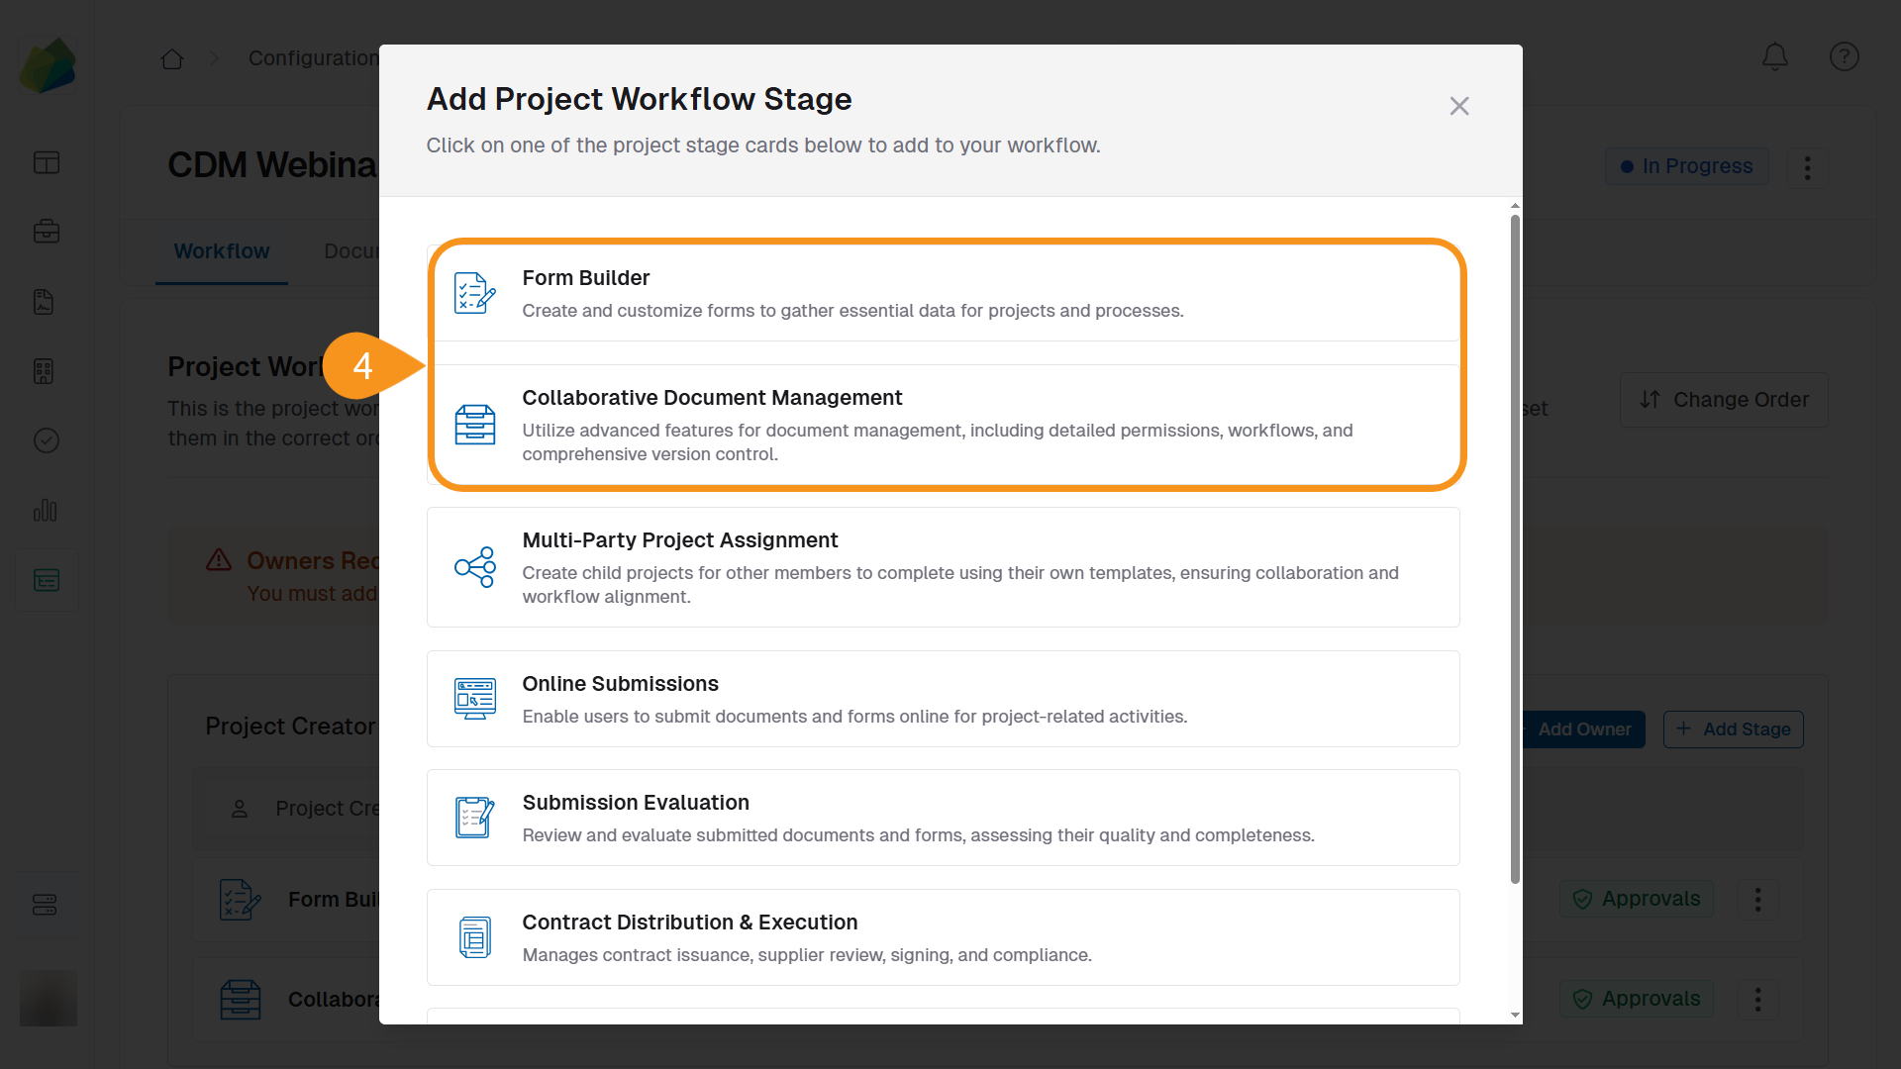Open the kebab menu beside In Progress
Screen dimensions: 1901x1069
coord(1806,167)
